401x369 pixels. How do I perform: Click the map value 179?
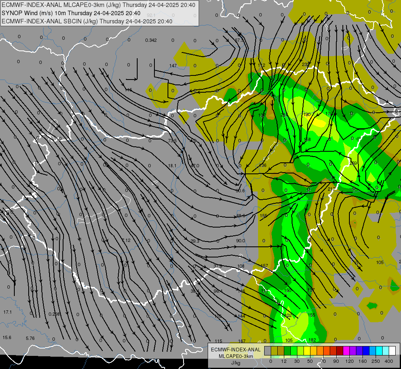coord(329,114)
